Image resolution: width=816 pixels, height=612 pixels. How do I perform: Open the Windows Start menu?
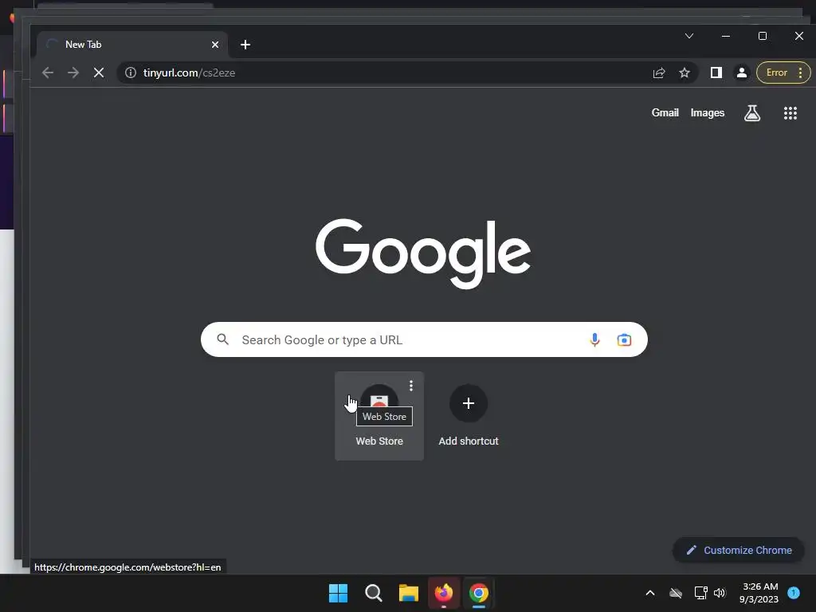(x=338, y=593)
